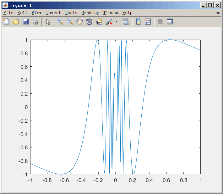Open a file using the folder icon
223x194 pixels.
pos(16,22)
